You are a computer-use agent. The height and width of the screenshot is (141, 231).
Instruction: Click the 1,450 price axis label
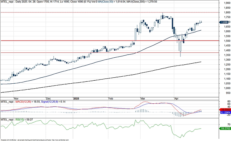click(227, 45)
